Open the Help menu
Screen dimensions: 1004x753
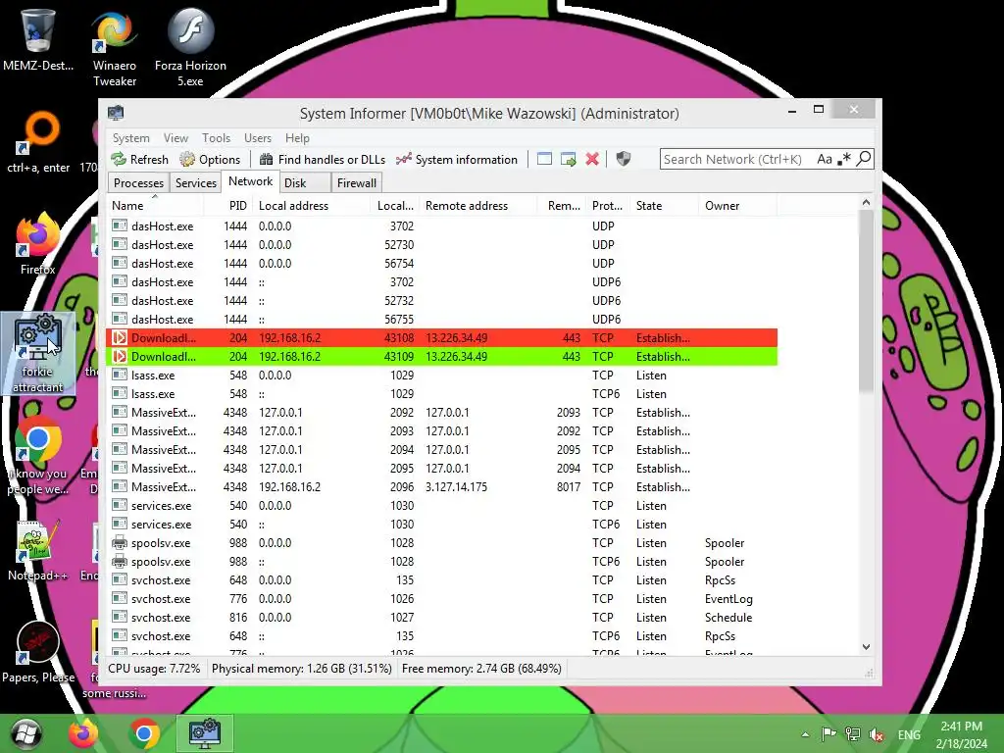[297, 137]
